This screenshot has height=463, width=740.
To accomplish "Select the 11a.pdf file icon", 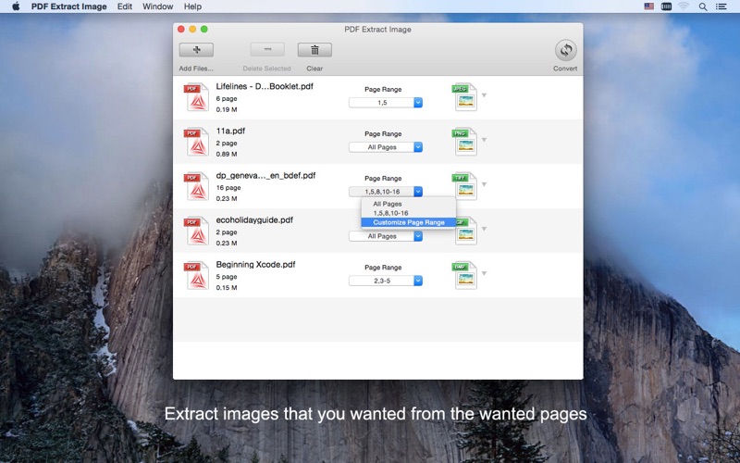I will (196, 142).
